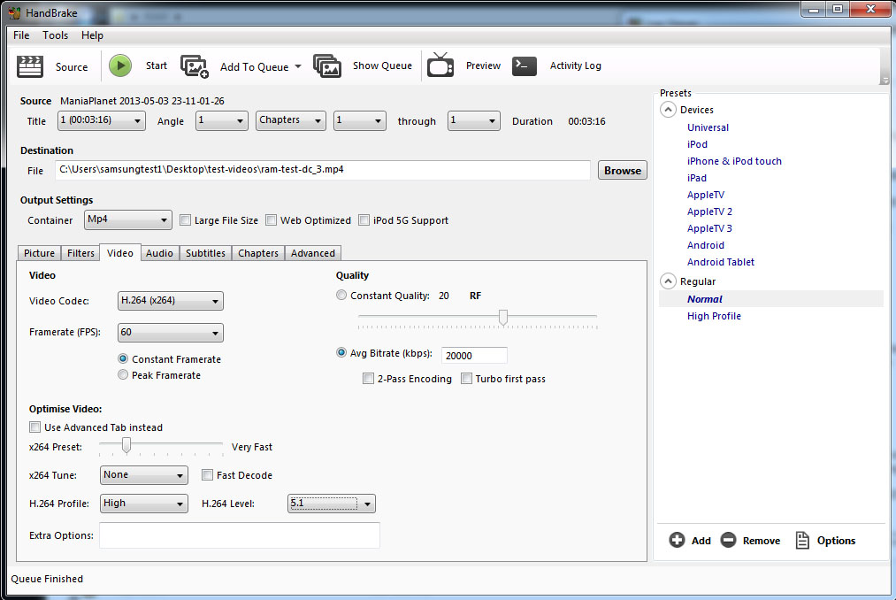Viewport: 896px width, 600px height.
Task: Start the encode
Action: tap(138, 65)
